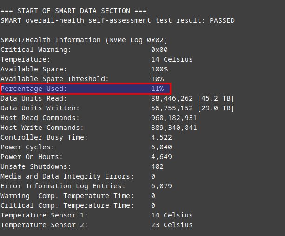Click the SMART/Health Information NVMe Log heading
The height and width of the screenshot is (236, 285).
pos(84,40)
